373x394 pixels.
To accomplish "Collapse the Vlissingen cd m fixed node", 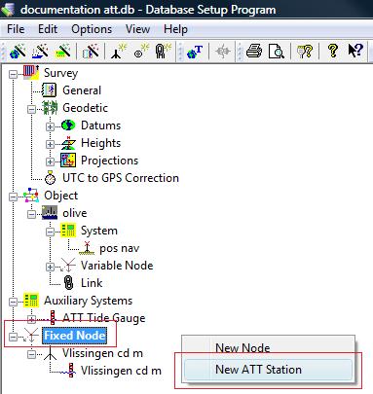I will tap(31, 354).
